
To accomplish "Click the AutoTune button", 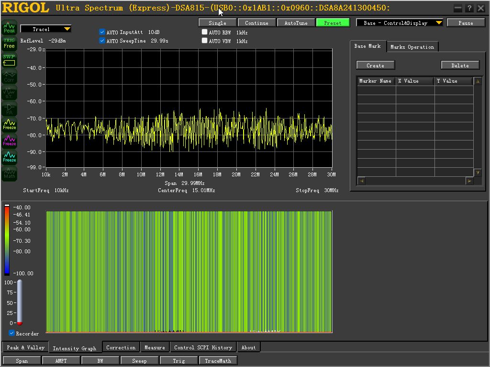I will 296,23.
